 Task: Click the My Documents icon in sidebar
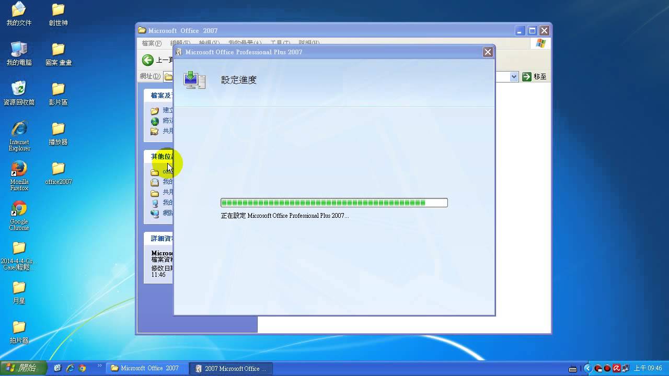[x=154, y=182]
